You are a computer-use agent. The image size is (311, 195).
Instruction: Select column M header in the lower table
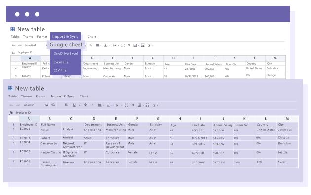(x=287, y=119)
